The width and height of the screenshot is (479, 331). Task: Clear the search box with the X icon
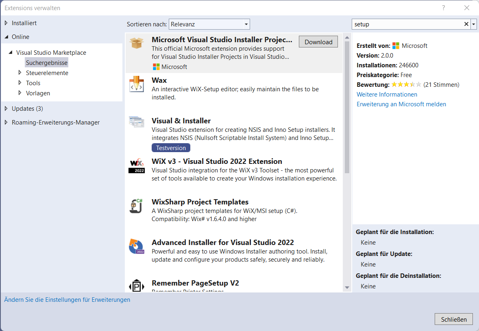[466, 24]
